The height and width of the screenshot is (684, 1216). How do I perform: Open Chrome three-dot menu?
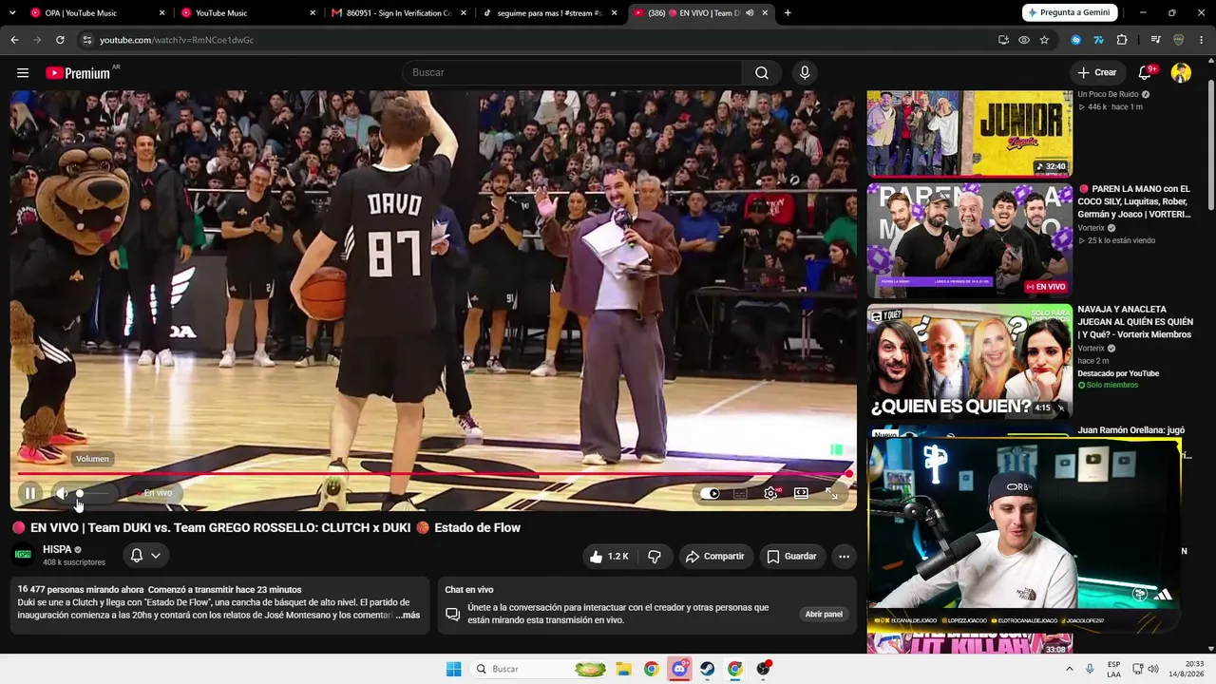[x=1202, y=40]
